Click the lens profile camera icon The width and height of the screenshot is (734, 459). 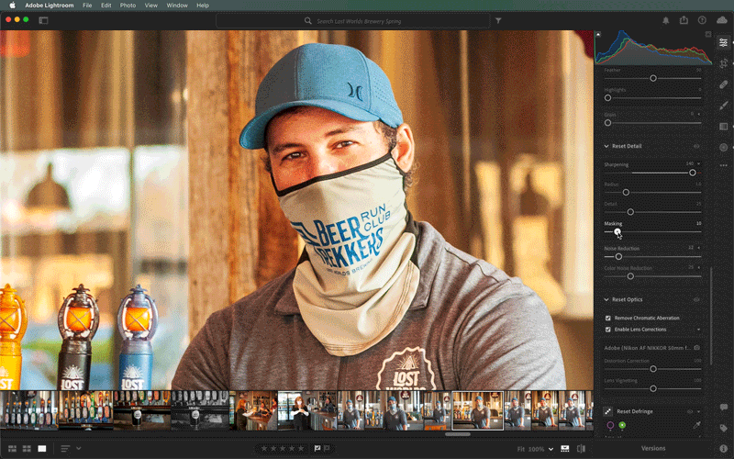coord(697,348)
